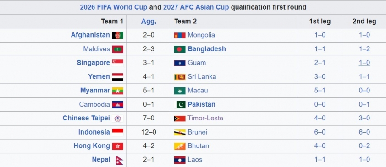Click the Chinese Taipei flag icon

118,119
